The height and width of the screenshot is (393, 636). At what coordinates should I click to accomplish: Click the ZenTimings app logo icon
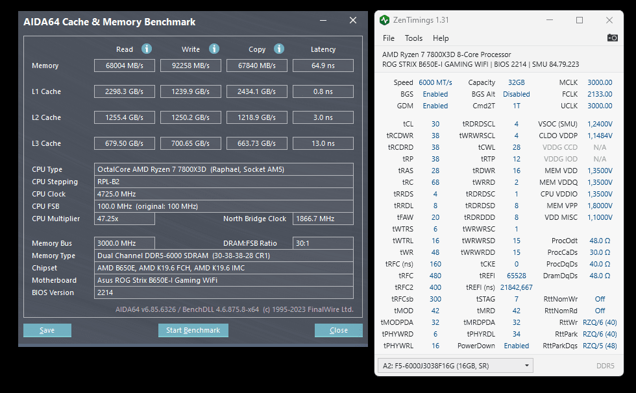coord(384,20)
